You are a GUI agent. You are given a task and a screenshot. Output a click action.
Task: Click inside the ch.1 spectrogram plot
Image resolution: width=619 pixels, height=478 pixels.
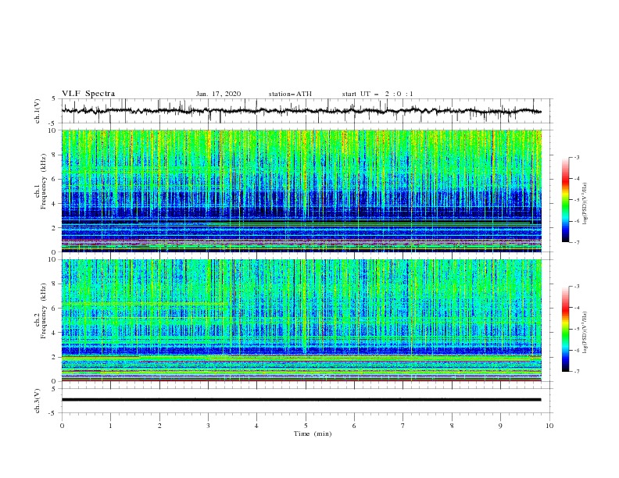[x=302, y=191]
